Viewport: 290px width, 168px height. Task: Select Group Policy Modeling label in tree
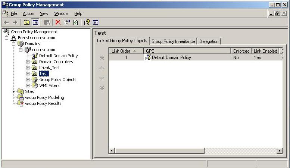click(44, 97)
